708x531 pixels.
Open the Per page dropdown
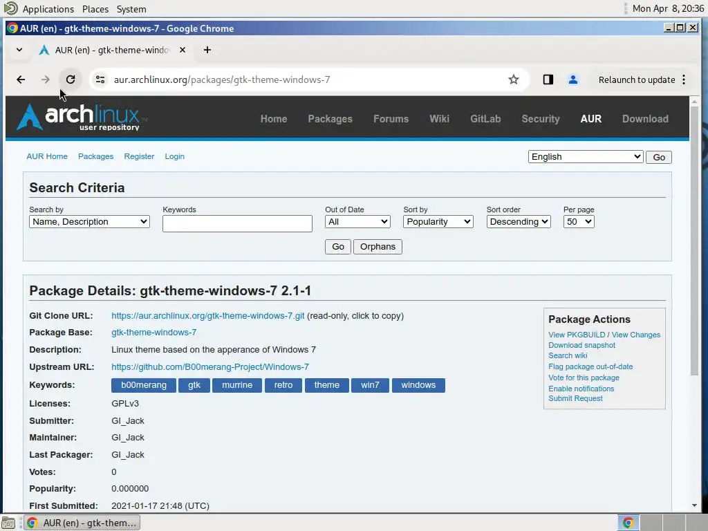click(579, 222)
